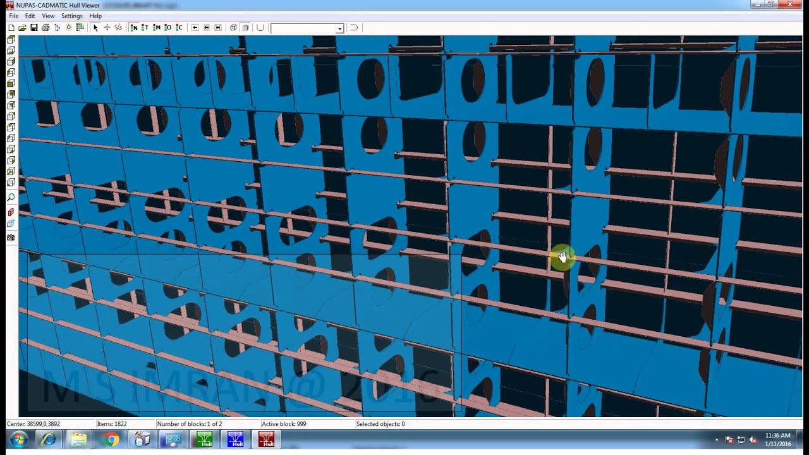This screenshot has height=455, width=809.
Task: Toggle the N display filter
Action: coord(133,28)
